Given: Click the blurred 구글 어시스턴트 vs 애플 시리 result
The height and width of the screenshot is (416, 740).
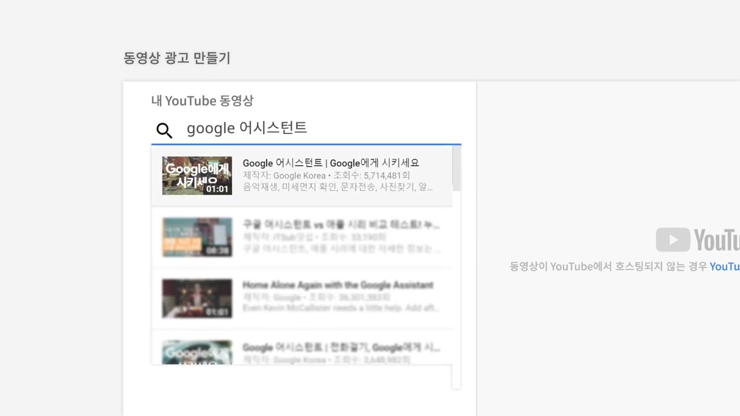Looking at the screenshot, I should coord(301,237).
